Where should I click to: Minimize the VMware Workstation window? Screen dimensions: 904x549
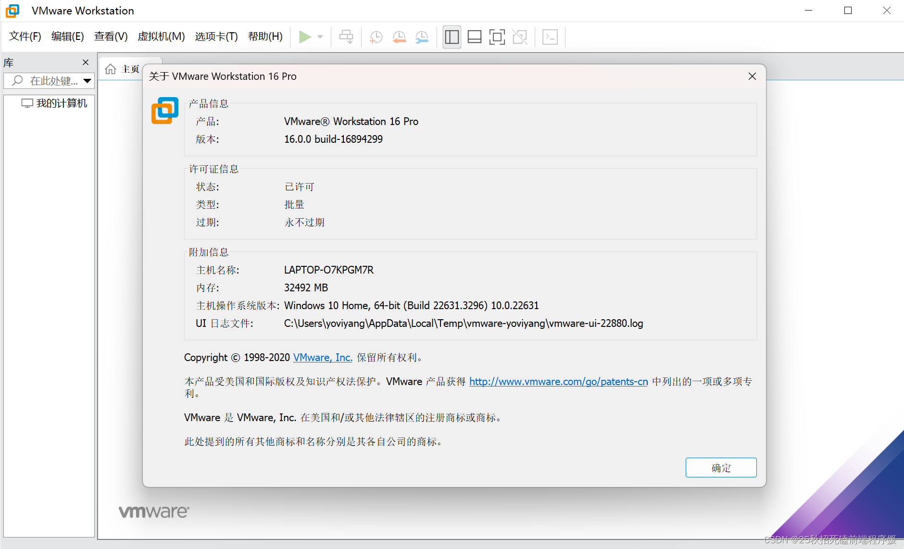pos(808,11)
